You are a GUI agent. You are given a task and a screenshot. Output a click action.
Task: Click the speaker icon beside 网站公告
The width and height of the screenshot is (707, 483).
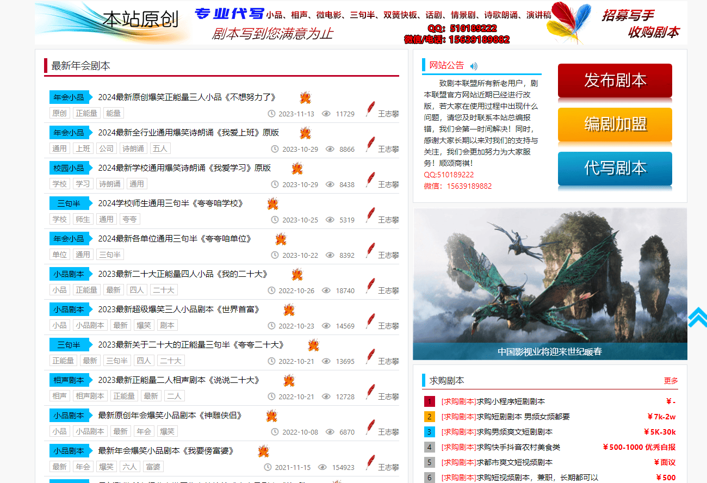point(474,66)
